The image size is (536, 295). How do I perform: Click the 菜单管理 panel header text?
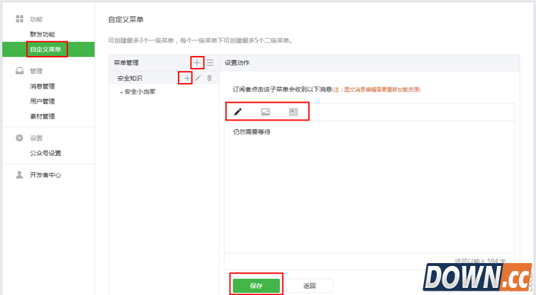[x=126, y=62]
